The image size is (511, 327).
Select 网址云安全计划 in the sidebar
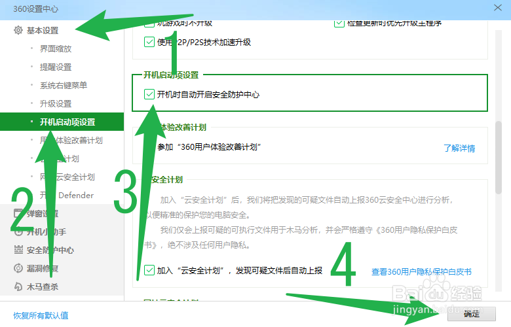pyautogui.click(x=67, y=177)
